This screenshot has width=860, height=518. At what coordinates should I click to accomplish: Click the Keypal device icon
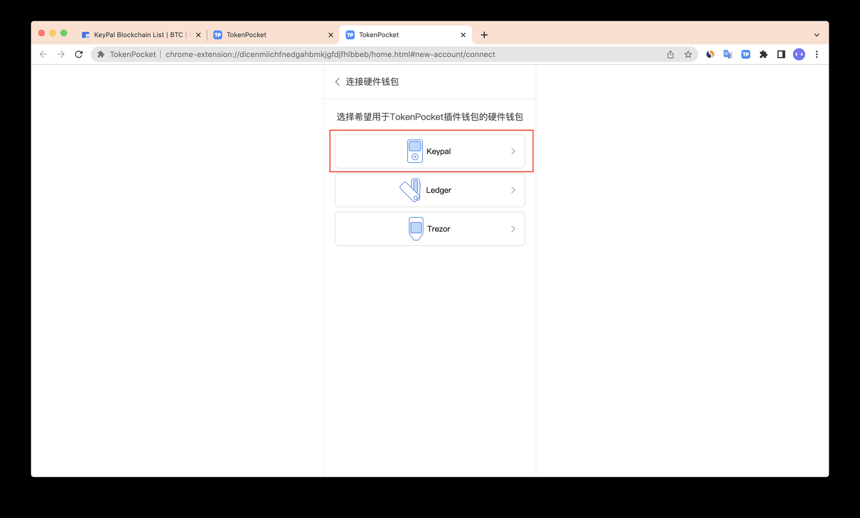click(415, 151)
